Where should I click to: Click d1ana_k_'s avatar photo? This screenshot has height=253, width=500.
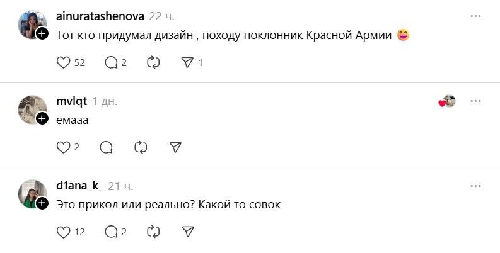(31, 193)
